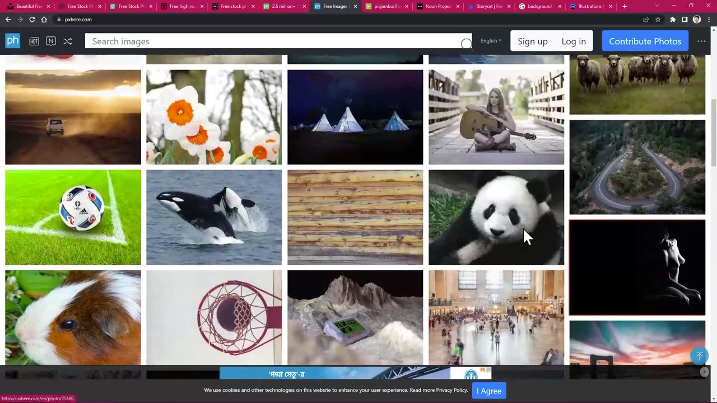Image resolution: width=717 pixels, height=403 pixels.
Task: Open the wooden planks texture photo
Action: coord(355,217)
